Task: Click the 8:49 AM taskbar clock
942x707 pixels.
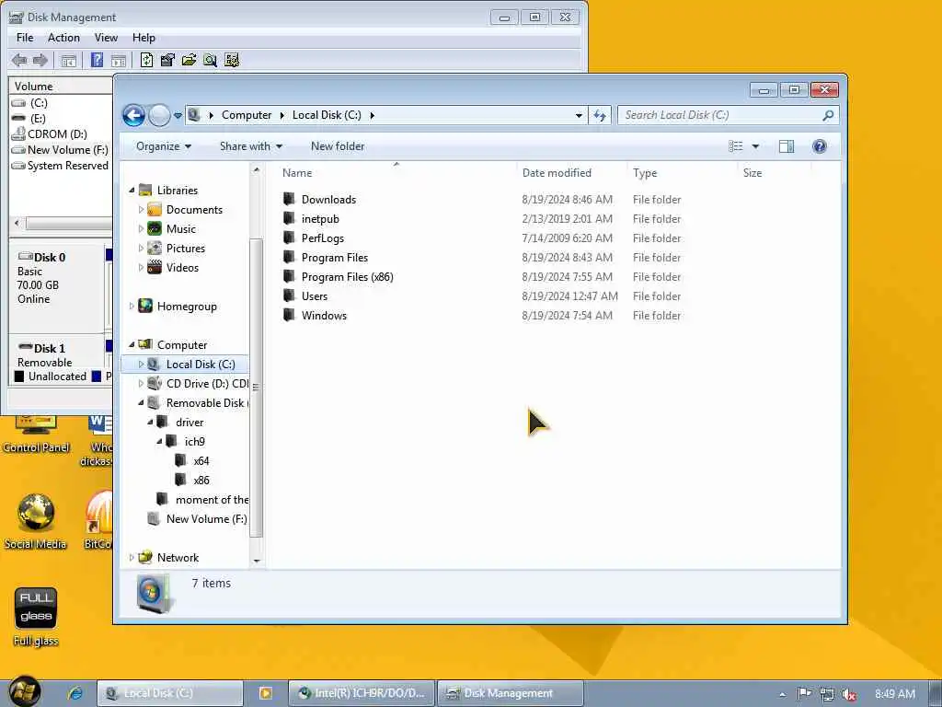Action: click(x=894, y=694)
